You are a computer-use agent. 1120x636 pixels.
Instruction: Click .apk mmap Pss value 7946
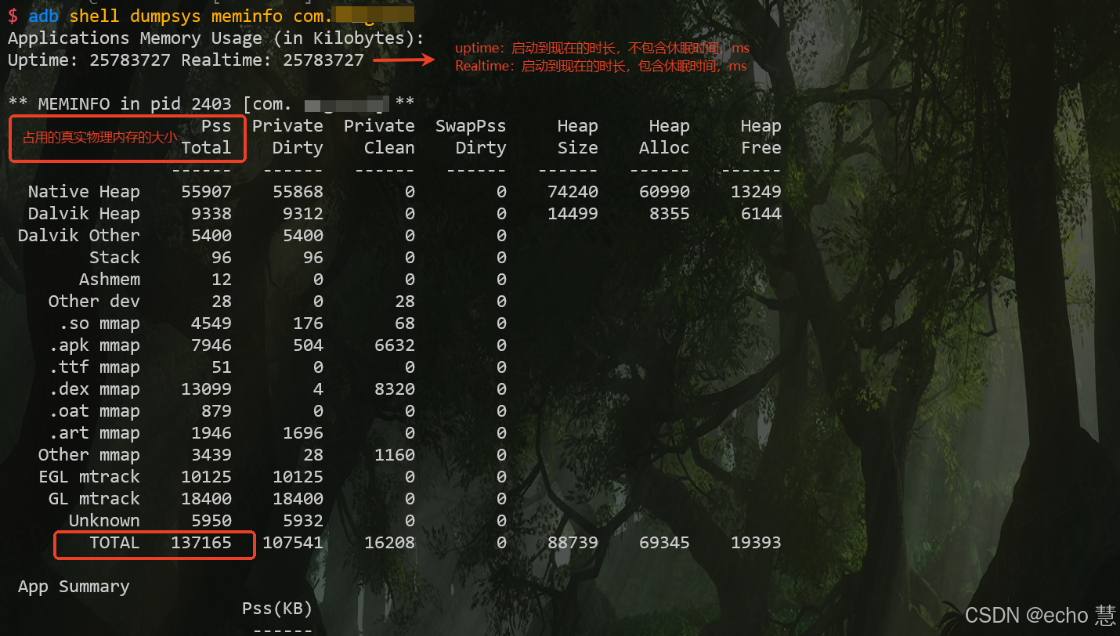click(x=211, y=345)
